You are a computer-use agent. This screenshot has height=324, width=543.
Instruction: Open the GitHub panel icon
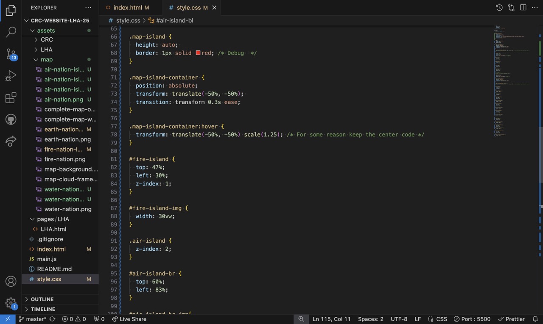11,119
